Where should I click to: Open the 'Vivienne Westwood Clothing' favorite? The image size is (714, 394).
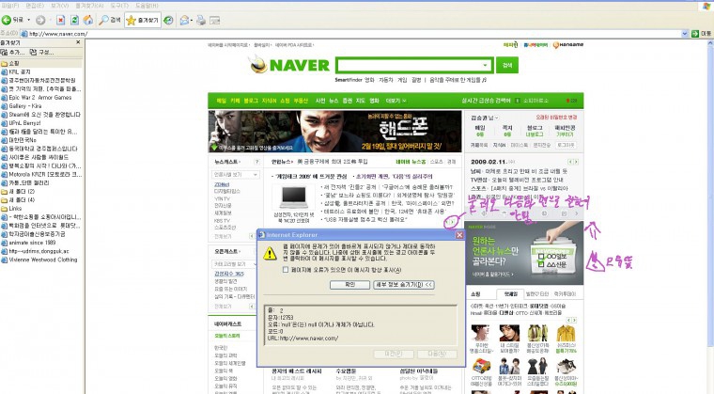(43, 260)
